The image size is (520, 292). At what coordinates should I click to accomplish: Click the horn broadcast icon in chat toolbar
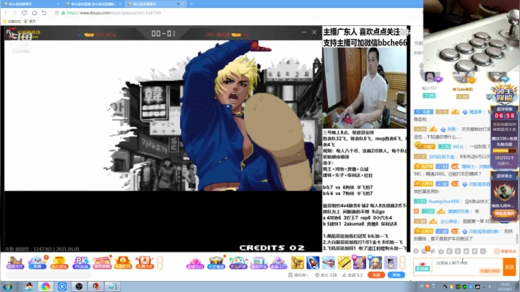pyautogui.click(x=433, y=252)
